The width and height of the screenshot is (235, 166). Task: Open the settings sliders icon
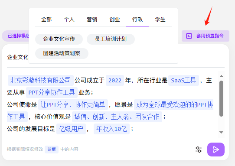tap(199, 150)
